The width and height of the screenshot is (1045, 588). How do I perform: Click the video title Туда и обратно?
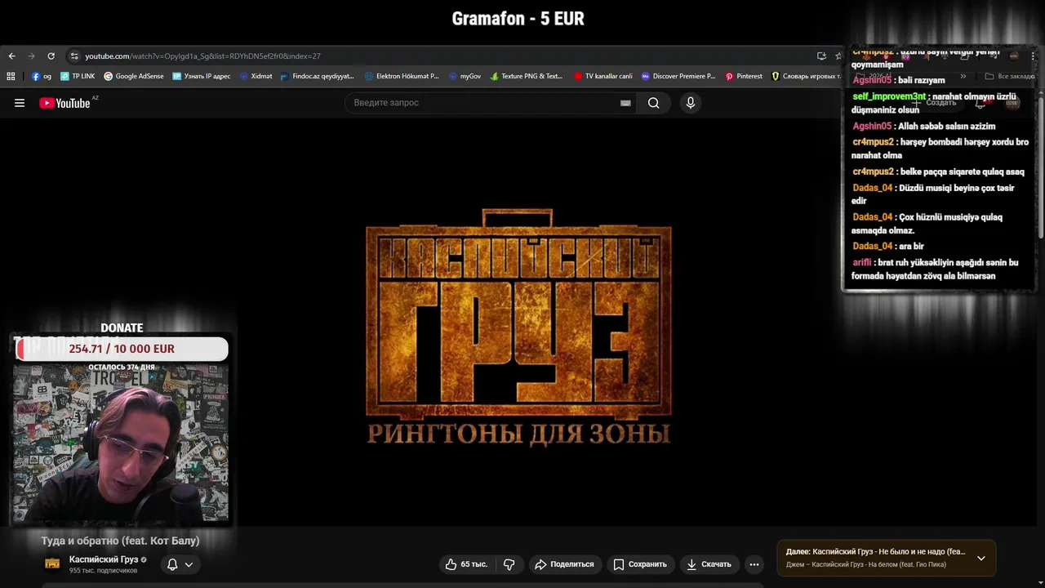(x=121, y=541)
